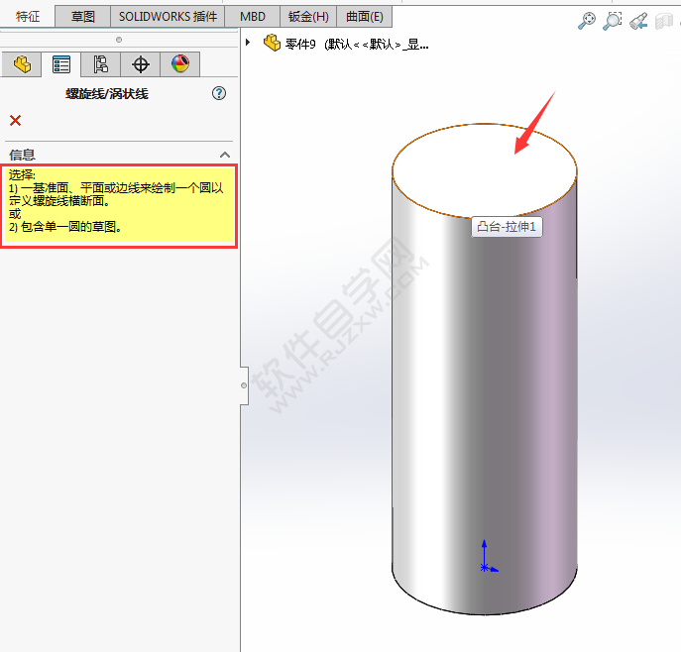Viewport: 681px width, 652px height.
Task: Open help for Helix/Spiral property
Action: point(219,93)
